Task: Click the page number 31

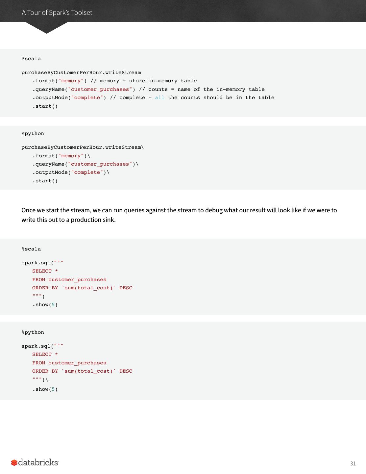Action: 353,463
